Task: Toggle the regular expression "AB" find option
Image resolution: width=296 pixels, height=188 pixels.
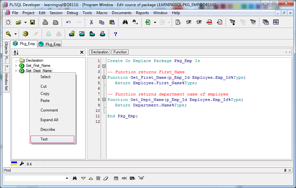Action: 141,178
